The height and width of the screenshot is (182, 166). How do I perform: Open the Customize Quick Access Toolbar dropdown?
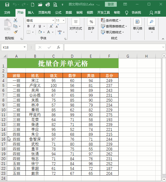pos(63,5)
